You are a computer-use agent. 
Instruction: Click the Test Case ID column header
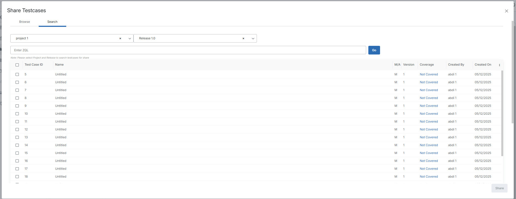(34, 65)
